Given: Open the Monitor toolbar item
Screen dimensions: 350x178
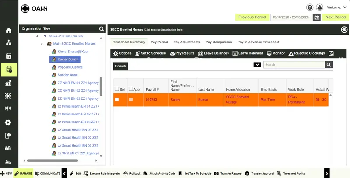Looking at the screenshot, I should point(276,53).
